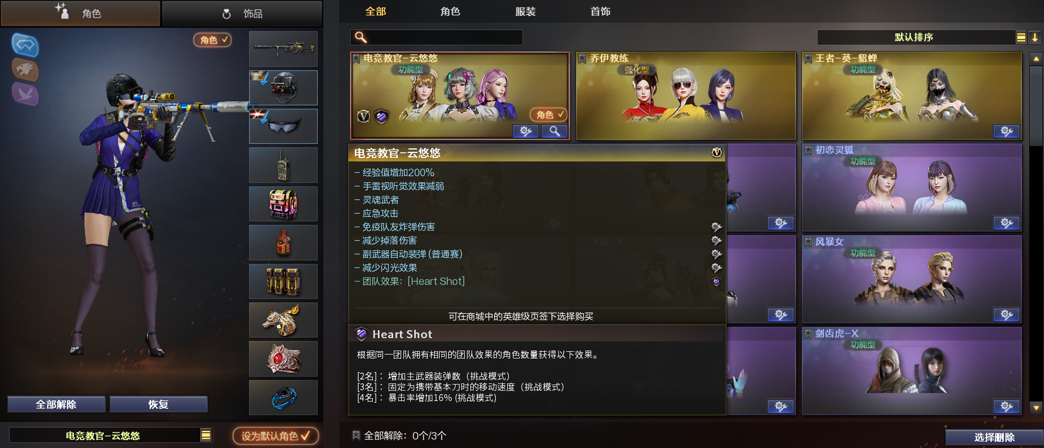The image size is (1044, 448).
Task: Click the 全部解除 button
Action: (x=56, y=404)
